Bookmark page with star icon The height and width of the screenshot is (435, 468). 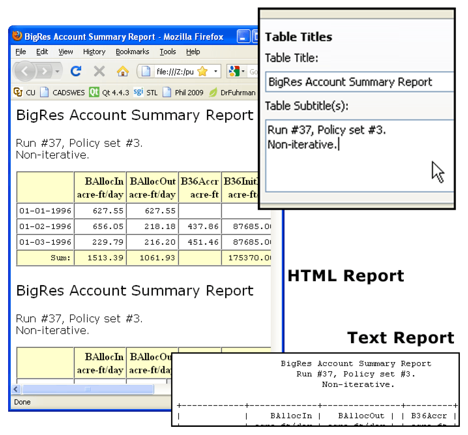click(x=203, y=71)
